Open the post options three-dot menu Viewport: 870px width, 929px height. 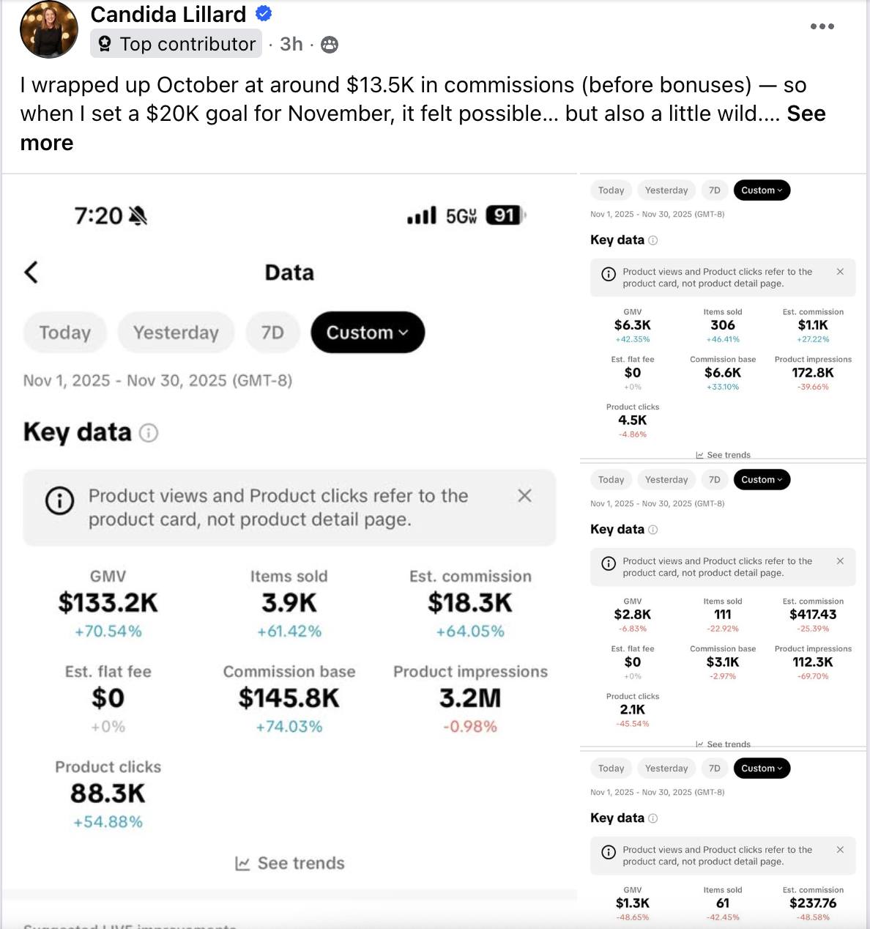coord(822,26)
